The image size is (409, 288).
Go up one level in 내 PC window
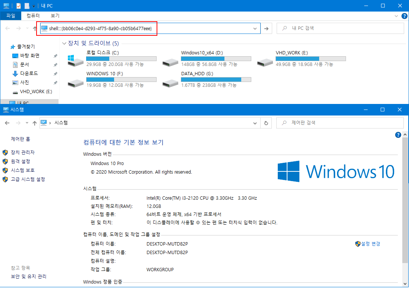tap(35, 28)
